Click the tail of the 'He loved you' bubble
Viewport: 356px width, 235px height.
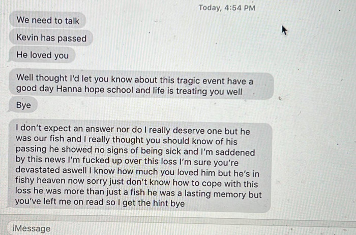pos(10,60)
